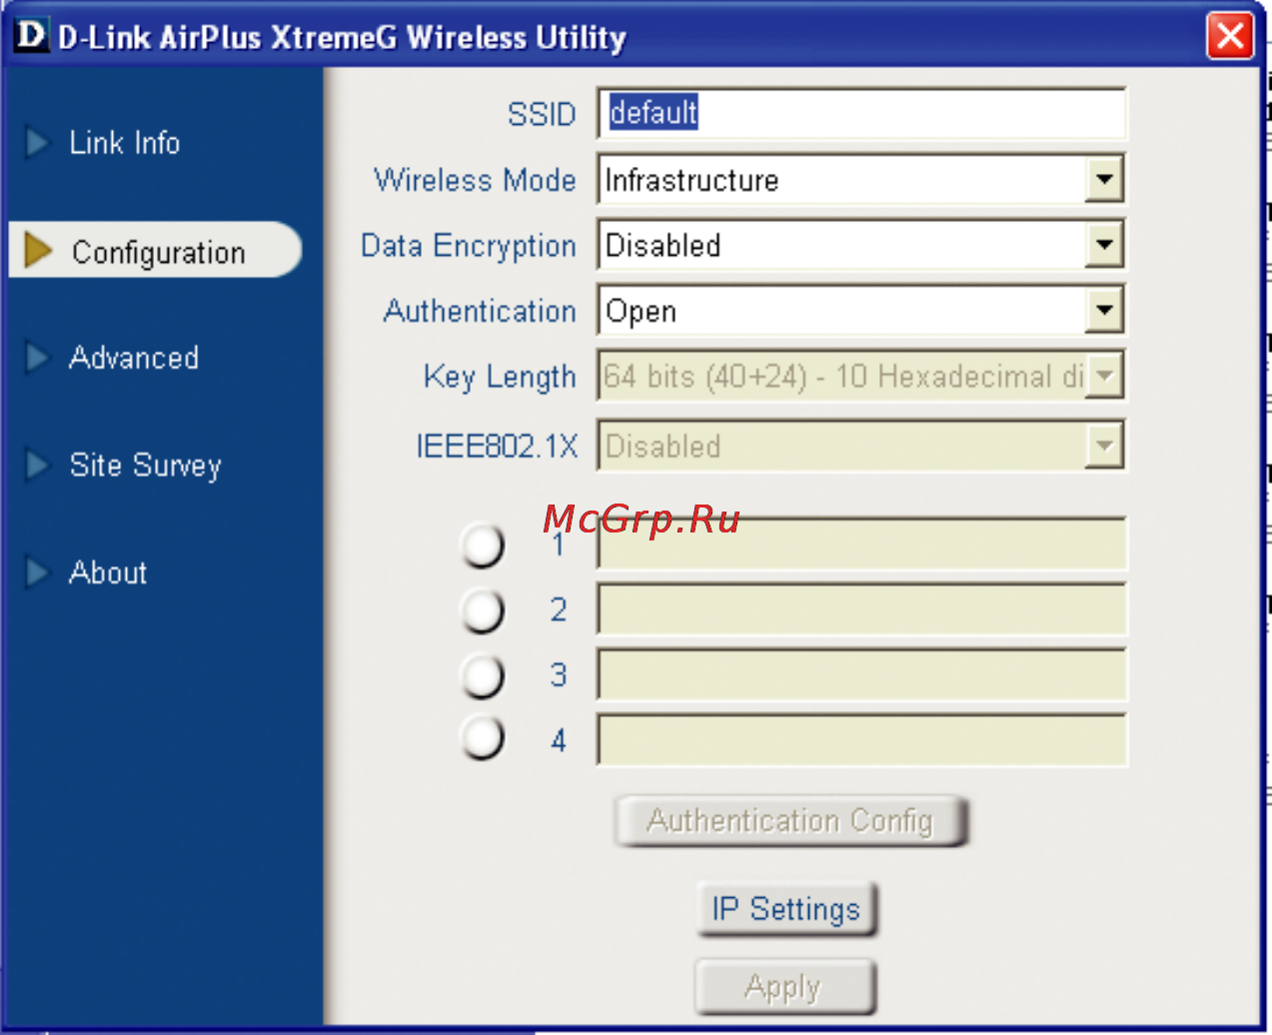Open the IEEE802.1X dropdown arrow
The height and width of the screenshot is (1035, 1272).
coord(1104,446)
